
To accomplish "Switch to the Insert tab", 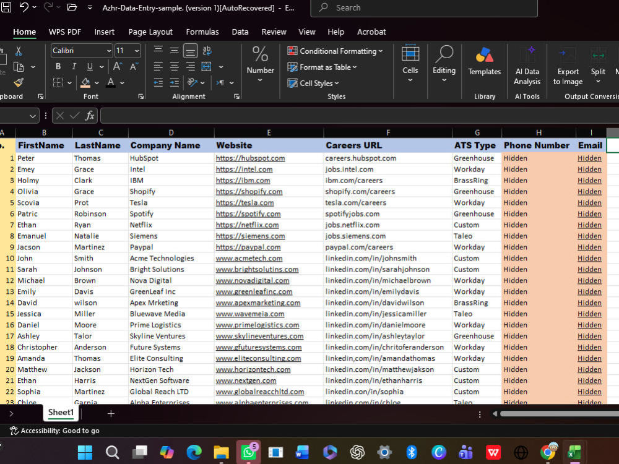I will tap(104, 32).
